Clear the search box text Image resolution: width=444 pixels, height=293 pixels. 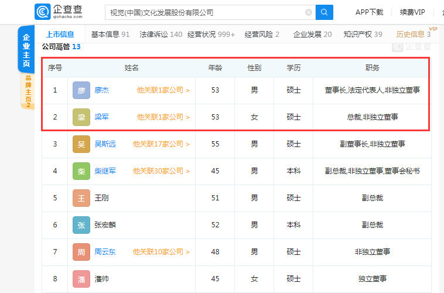coord(309,12)
